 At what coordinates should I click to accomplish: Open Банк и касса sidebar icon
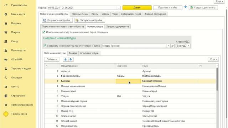click(x=6, y=14)
